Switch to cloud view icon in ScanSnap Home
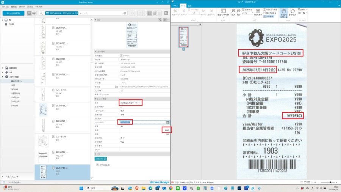Image resolution: width=341 pixels, height=192 pixels. (34, 13)
